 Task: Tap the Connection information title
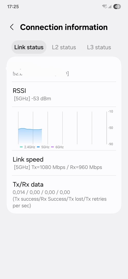click(x=64, y=27)
